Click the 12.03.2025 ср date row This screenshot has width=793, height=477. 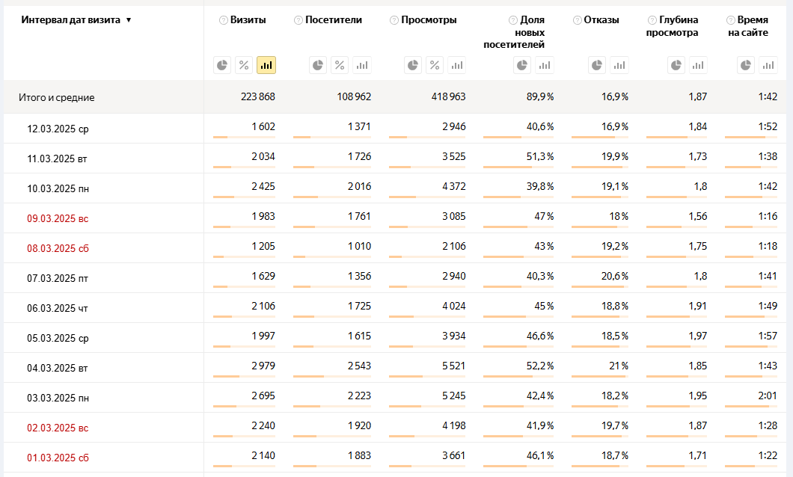click(58, 129)
